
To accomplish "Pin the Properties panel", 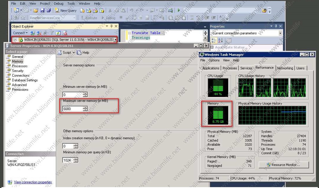I will 276,26.
